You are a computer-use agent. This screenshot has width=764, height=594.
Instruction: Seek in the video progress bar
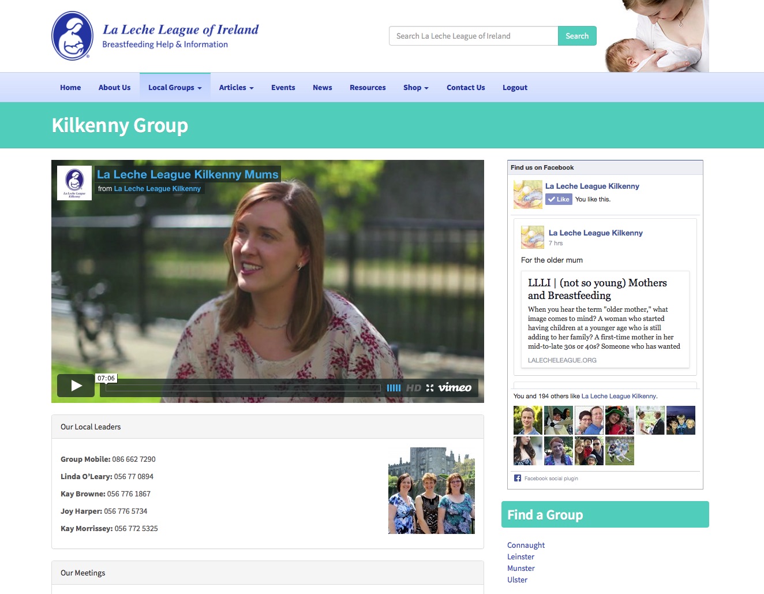243,388
